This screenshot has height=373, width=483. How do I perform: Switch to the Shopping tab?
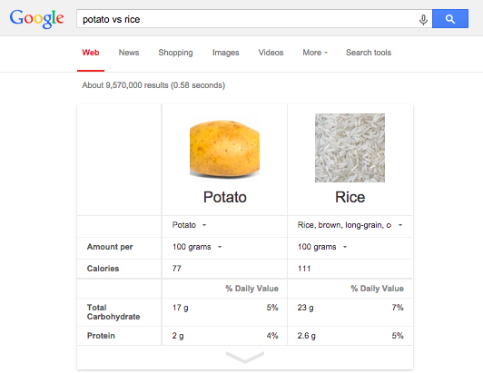[175, 53]
